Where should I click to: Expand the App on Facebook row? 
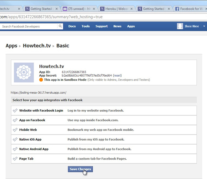click(x=104, y=120)
